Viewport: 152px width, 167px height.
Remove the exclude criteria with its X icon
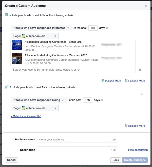click(x=141, y=94)
